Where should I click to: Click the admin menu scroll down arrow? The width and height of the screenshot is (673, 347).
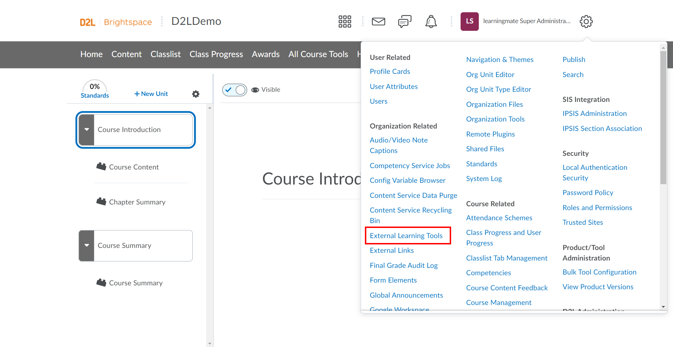pos(663,307)
